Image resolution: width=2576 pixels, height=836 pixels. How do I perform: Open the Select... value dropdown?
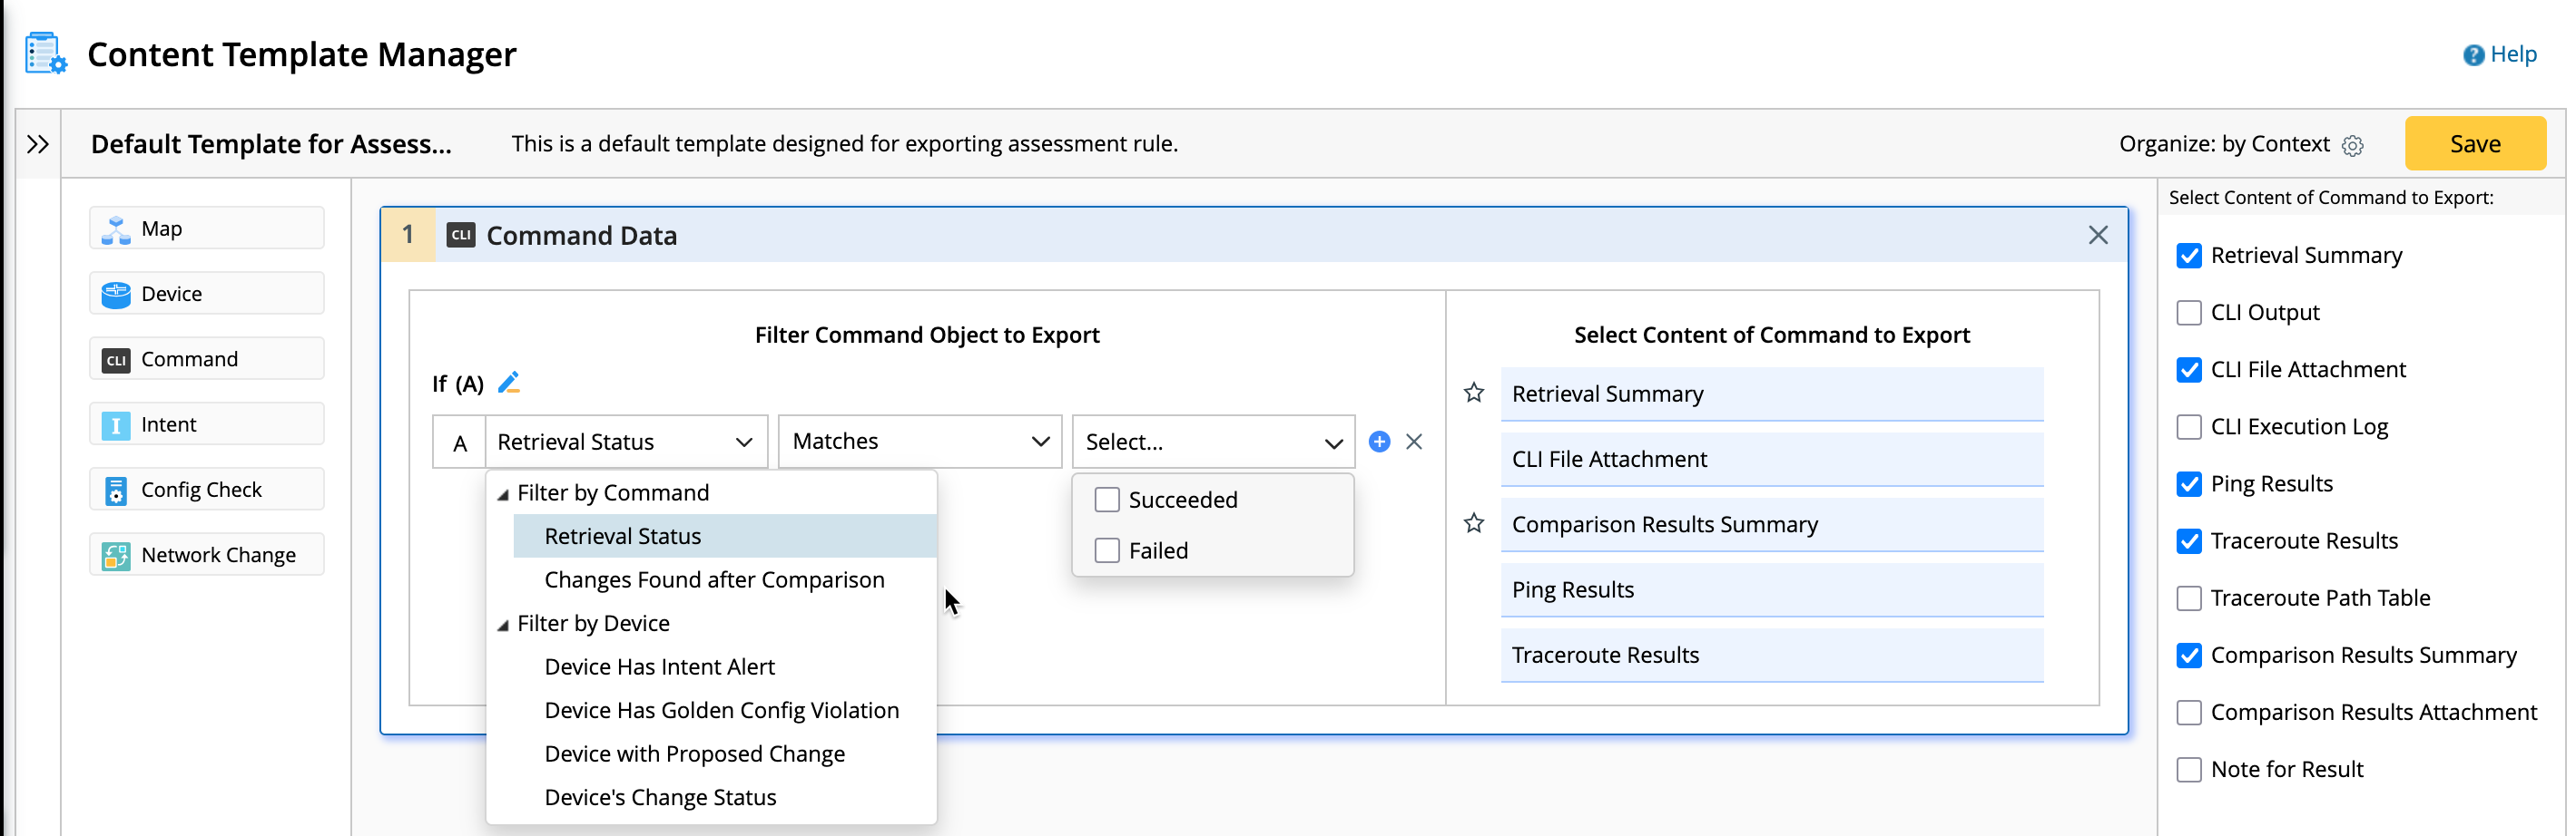coord(1212,442)
